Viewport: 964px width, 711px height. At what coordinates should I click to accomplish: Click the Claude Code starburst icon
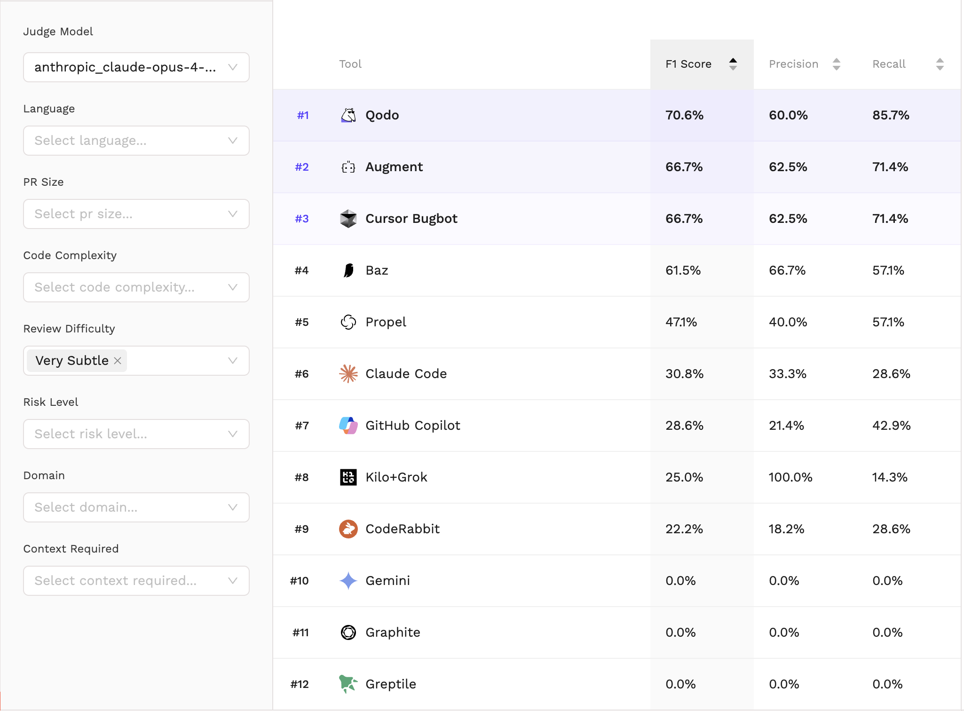[348, 374]
